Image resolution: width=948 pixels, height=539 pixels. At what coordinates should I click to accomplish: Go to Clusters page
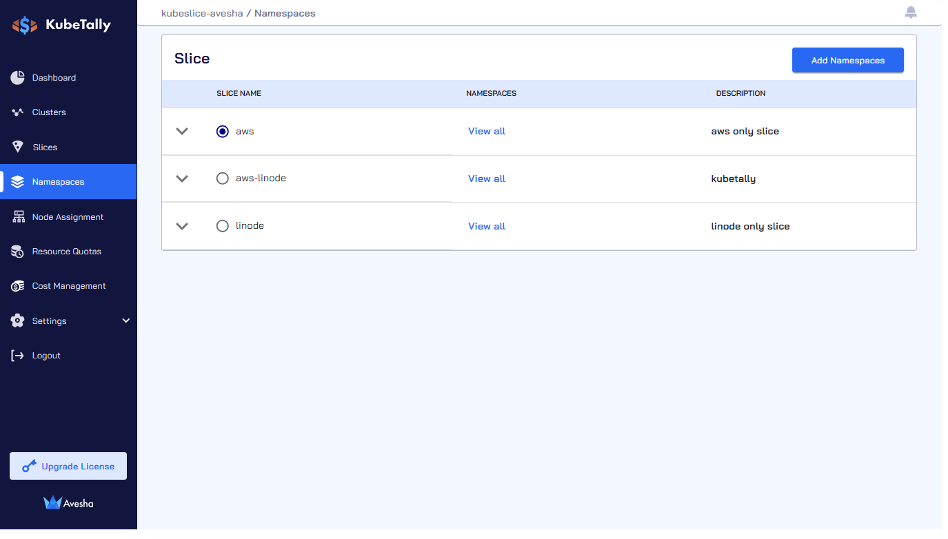click(68, 112)
